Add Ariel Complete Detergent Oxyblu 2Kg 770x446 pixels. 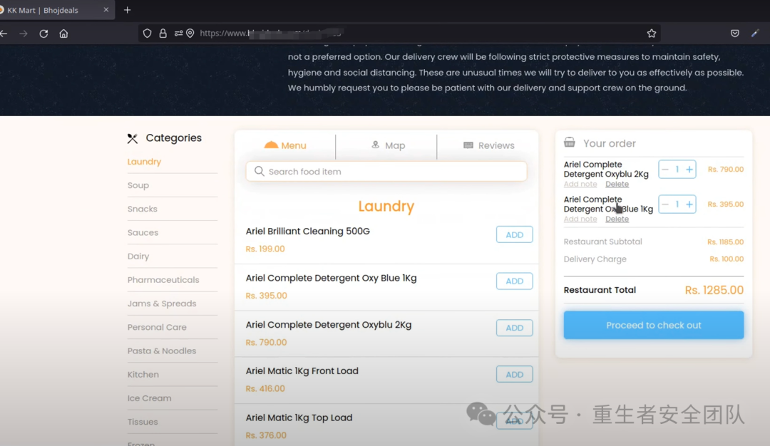pyautogui.click(x=514, y=328)
